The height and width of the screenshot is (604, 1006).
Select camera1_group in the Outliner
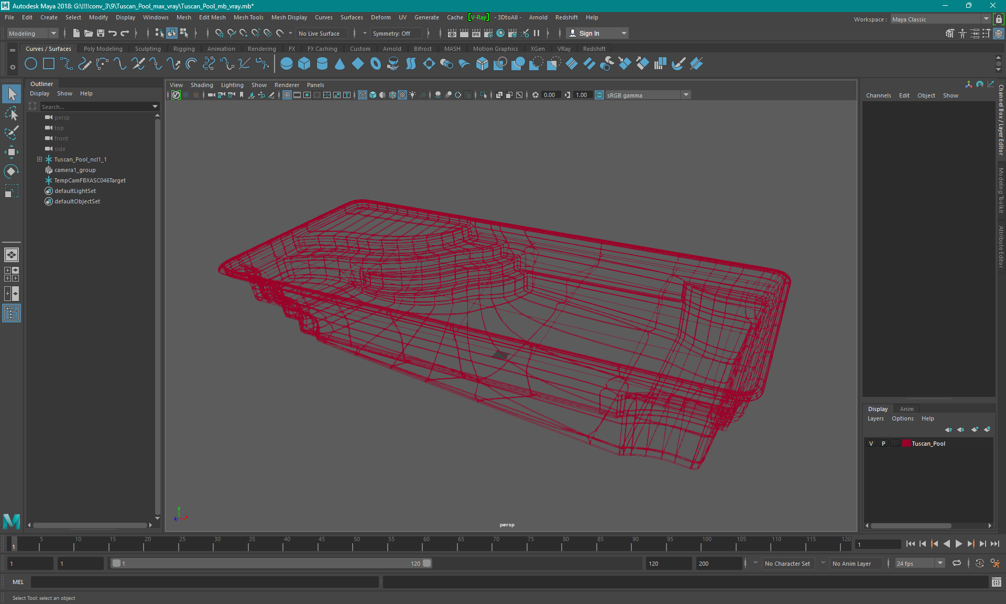(75, 170)
